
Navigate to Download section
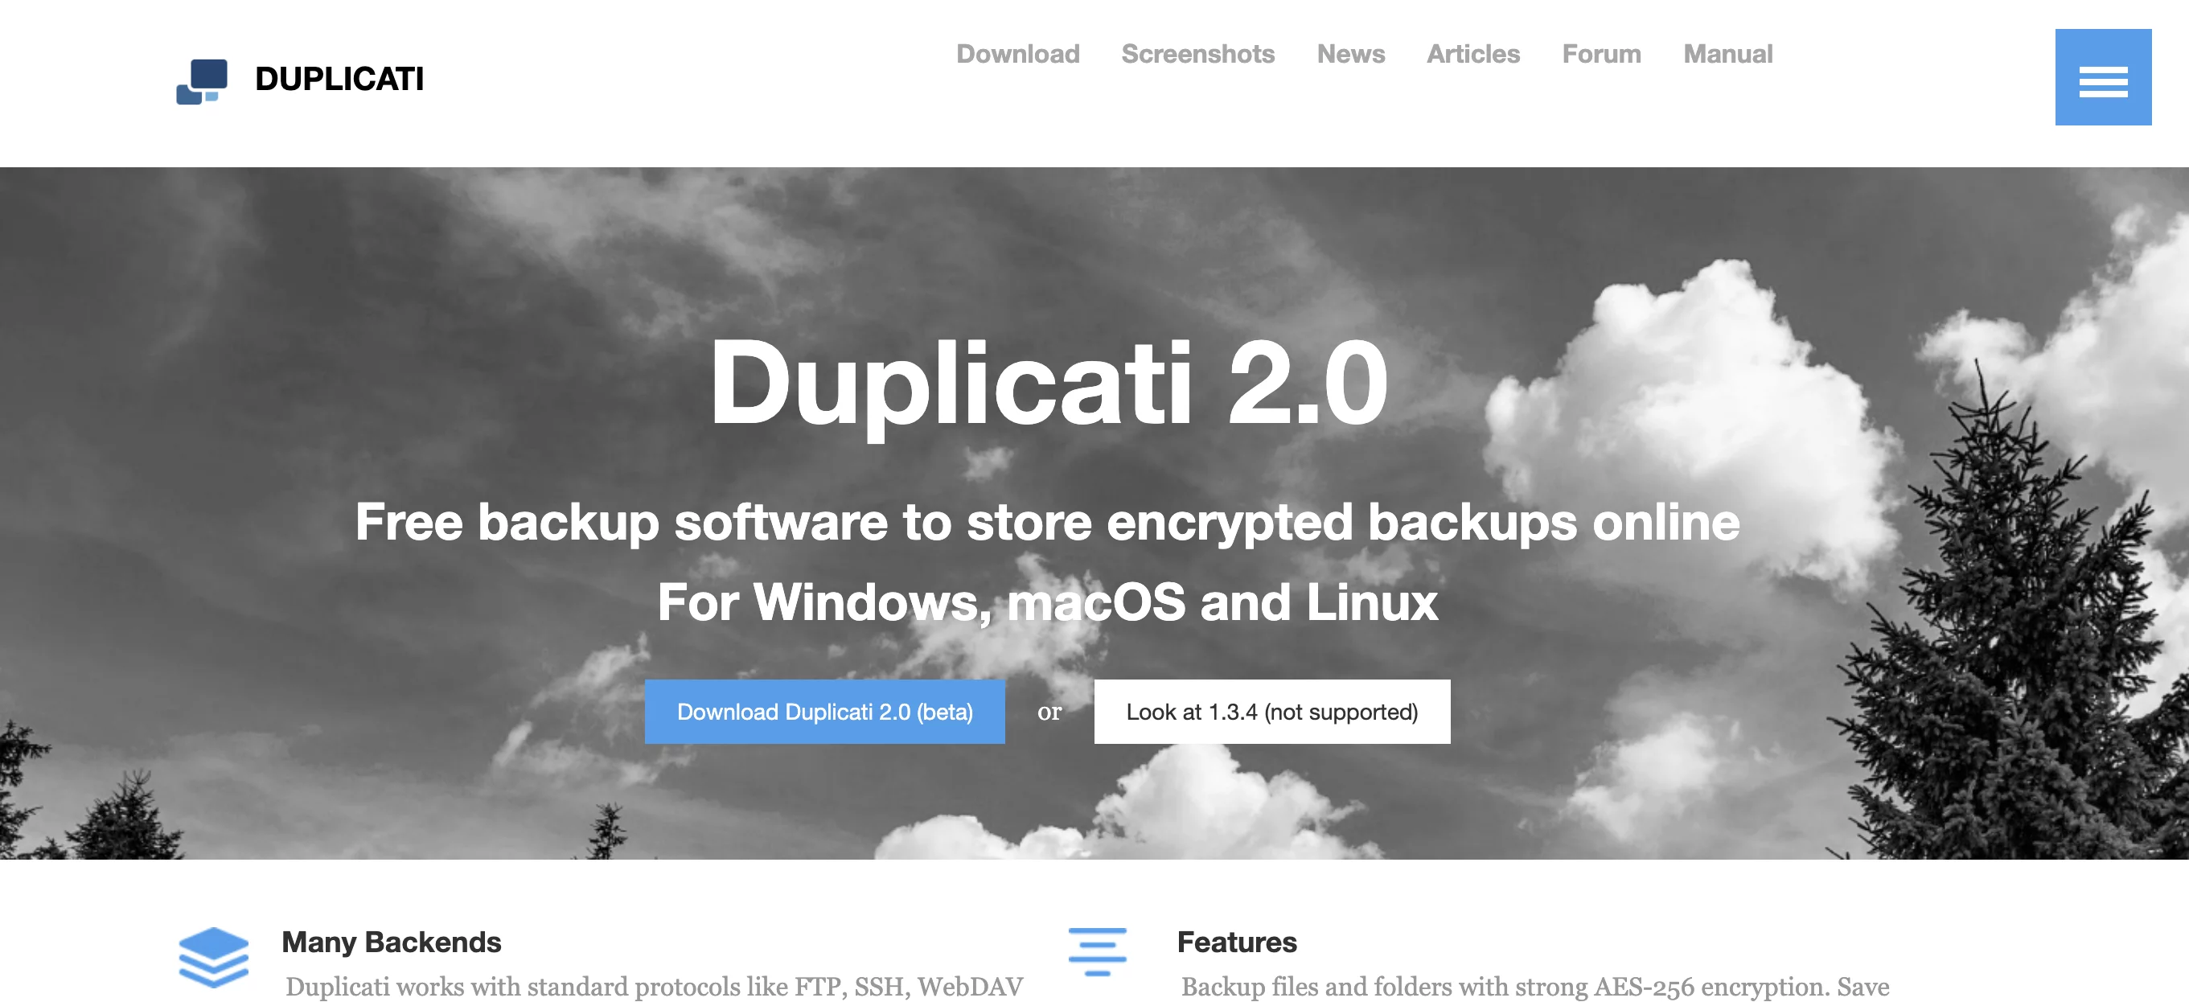tap(1016, 55)
